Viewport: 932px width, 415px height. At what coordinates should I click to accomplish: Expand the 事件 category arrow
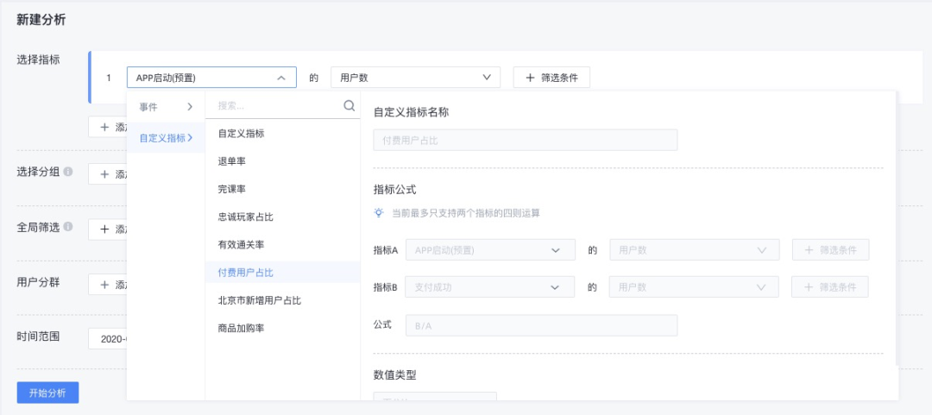pyautogui.click(x=190, y=107)
